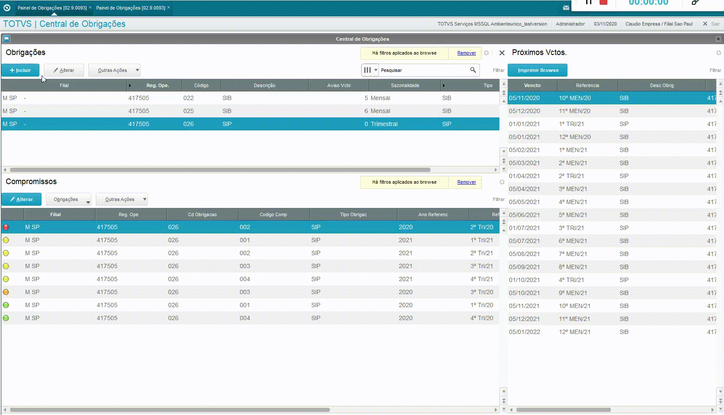Screen dimensions: 724x415
Task: Click the Pesquisar search input field
Action: (424, 70)
